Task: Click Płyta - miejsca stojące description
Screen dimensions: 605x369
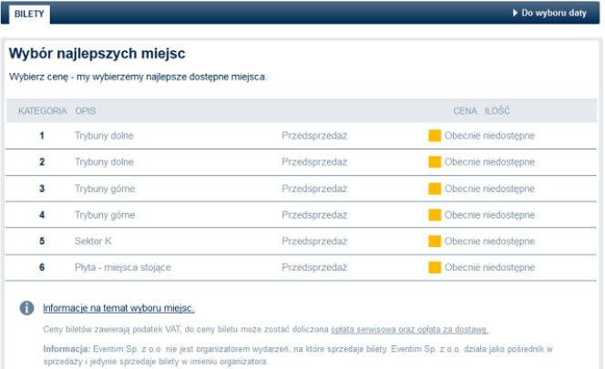Action: click(123, 268)
